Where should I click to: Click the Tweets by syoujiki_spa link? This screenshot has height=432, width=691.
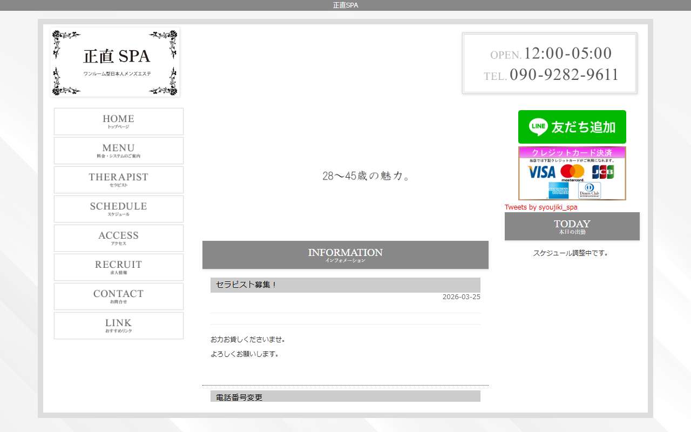tap(541, 207)
